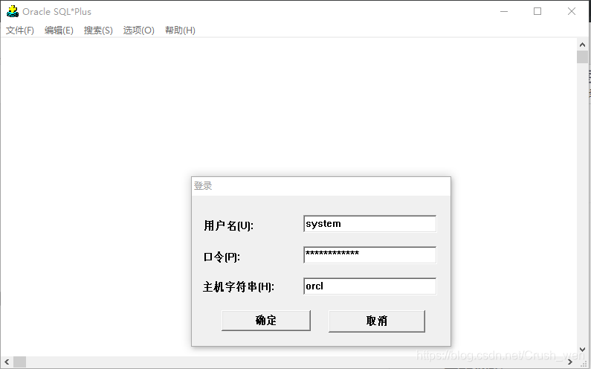Click the vertical scrollbar up arrow
Image resolution: width=591 pixels, height=369 pixels.
(582, 45)
